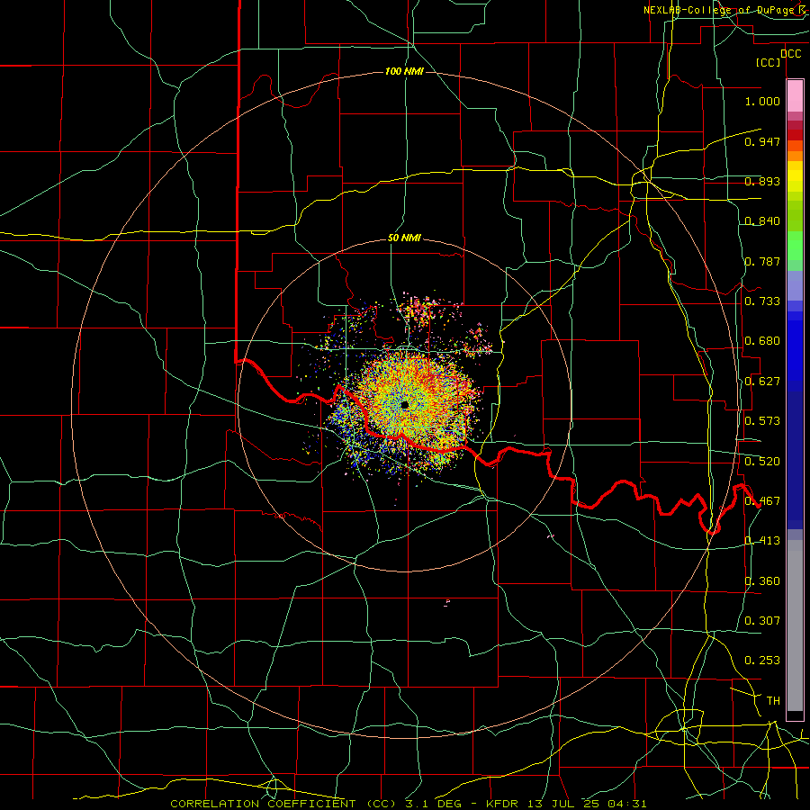Select the 0.893 scale value
The image size is (810, 810).
pos(762,181)
